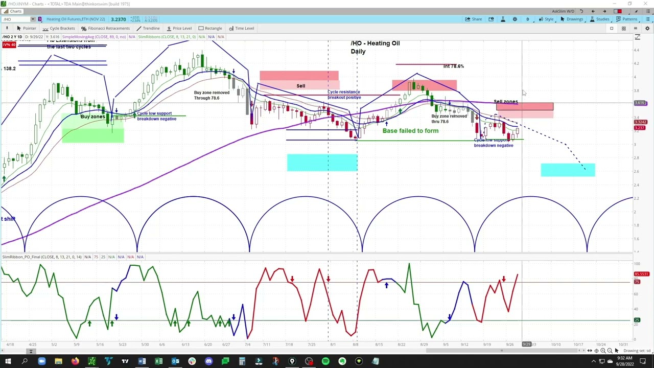Open the D timeframe selector
Image resolution: width=654 pixels, height=368 pixels.
(x=528, y=19)
